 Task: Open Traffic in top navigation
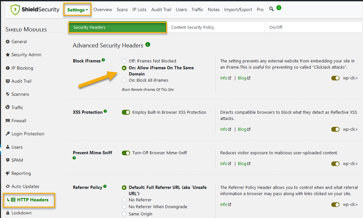[197, 9]
